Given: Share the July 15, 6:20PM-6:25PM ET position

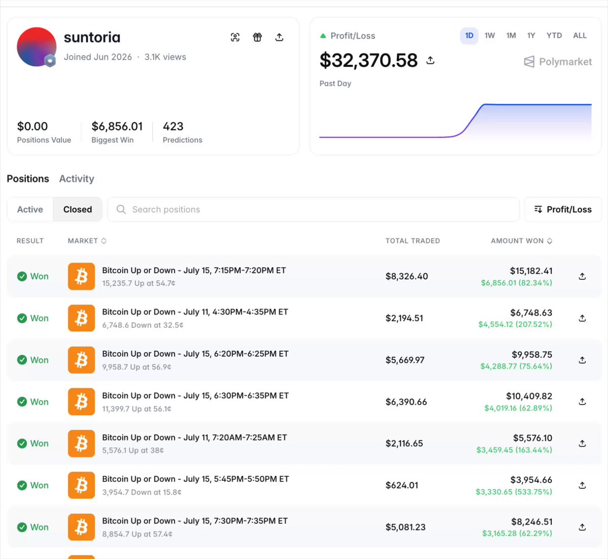Looking at the screenshot, I should coord(582,360).
